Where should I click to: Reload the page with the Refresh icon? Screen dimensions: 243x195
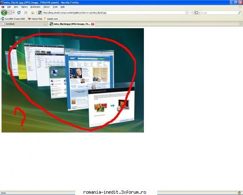19,13
